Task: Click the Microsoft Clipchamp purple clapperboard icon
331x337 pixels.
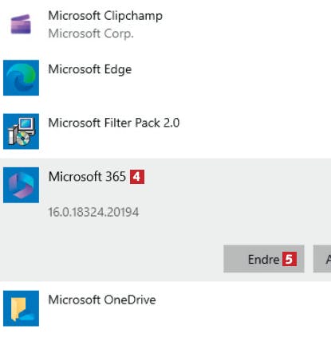Action: [x=21, y=24]
